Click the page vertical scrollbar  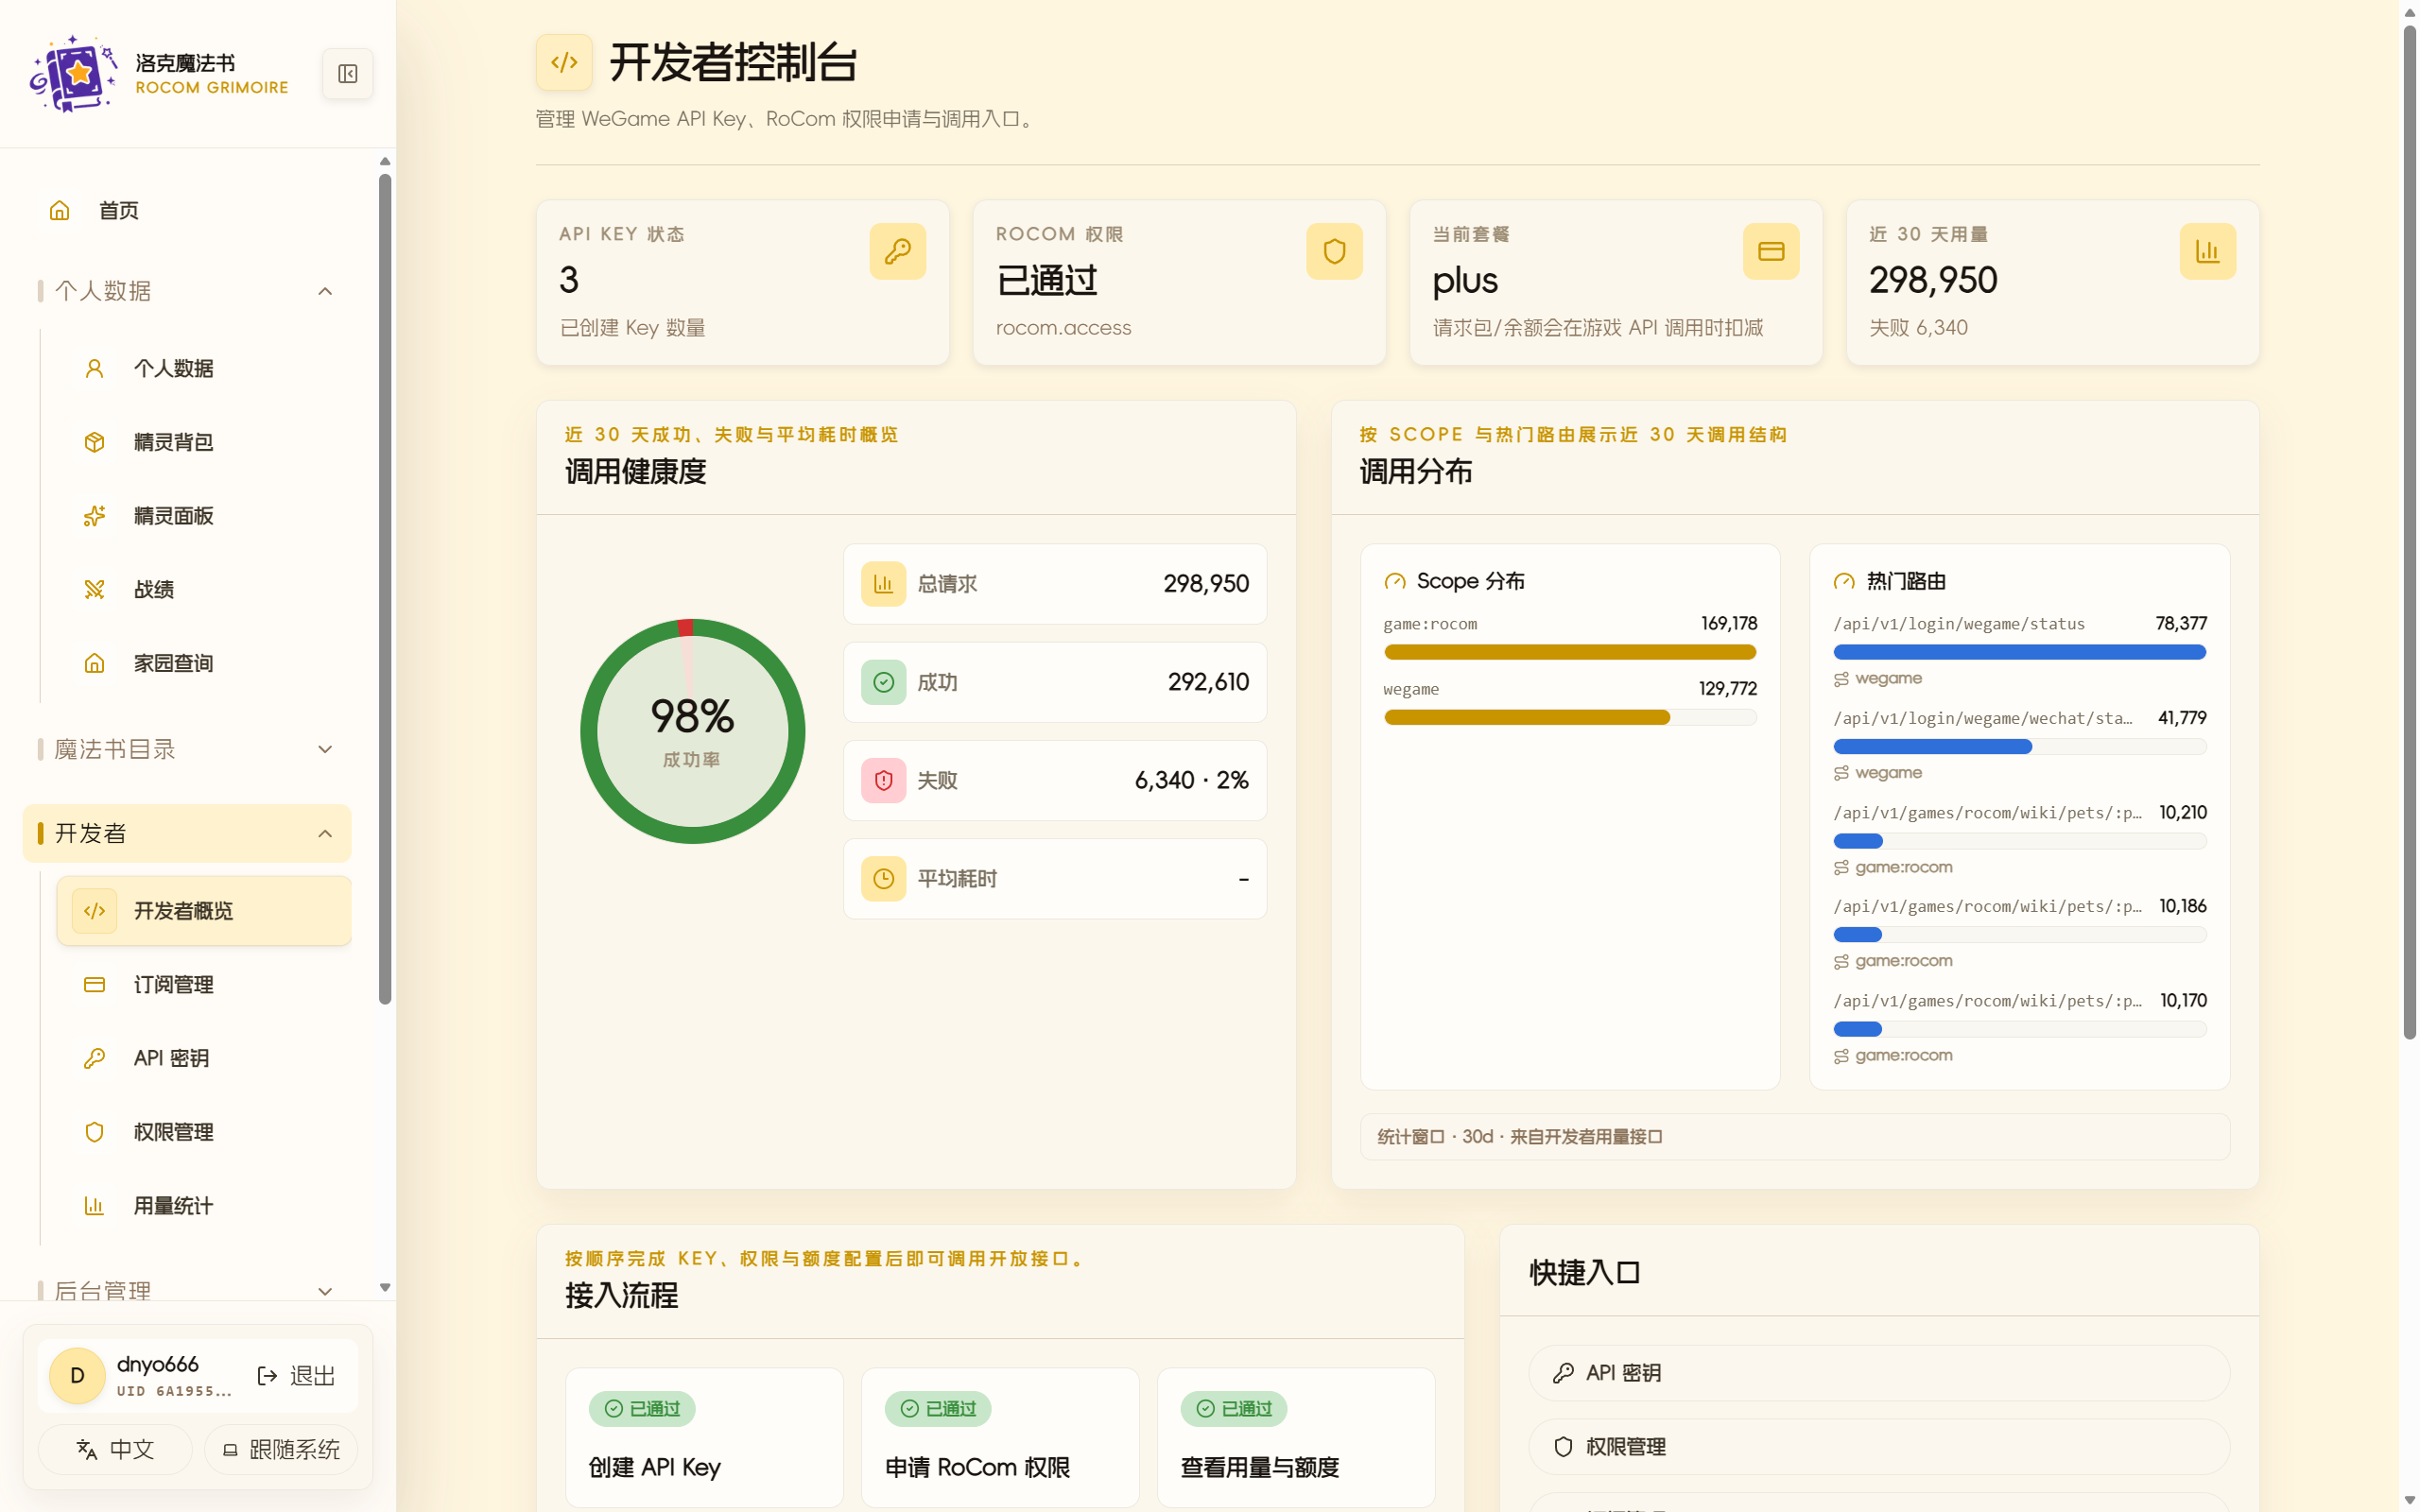pyautogui.click(x=2409, y=530)
